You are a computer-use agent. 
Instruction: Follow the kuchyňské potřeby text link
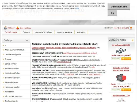coord(53,48)
